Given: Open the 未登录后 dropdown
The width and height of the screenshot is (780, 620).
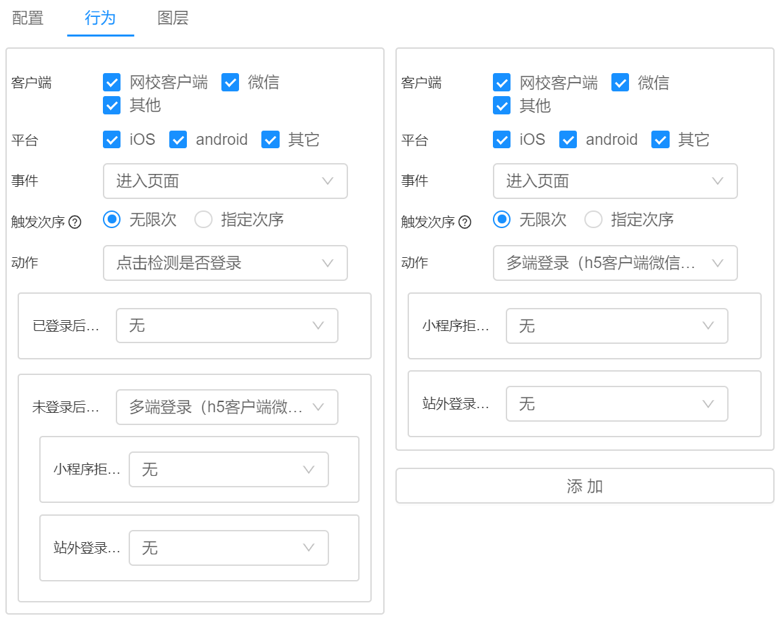Looking at the screenshot, I should tap(227, 407).
